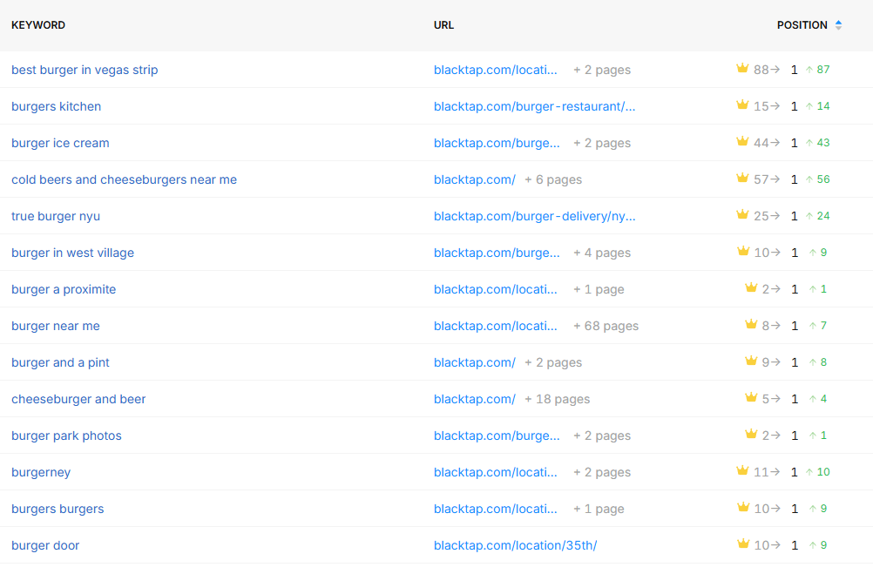Expand '+ 1 page' for 'burgers burgers'

pos(599,509)
